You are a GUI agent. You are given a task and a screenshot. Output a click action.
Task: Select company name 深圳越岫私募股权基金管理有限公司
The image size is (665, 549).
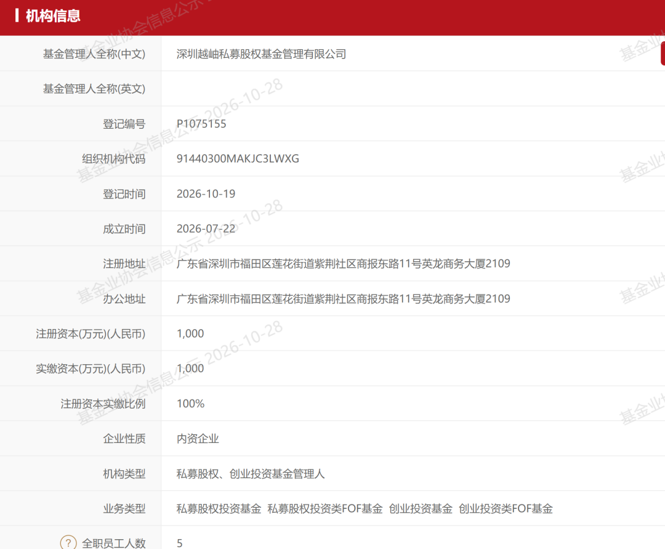click(x=261, y=54)
